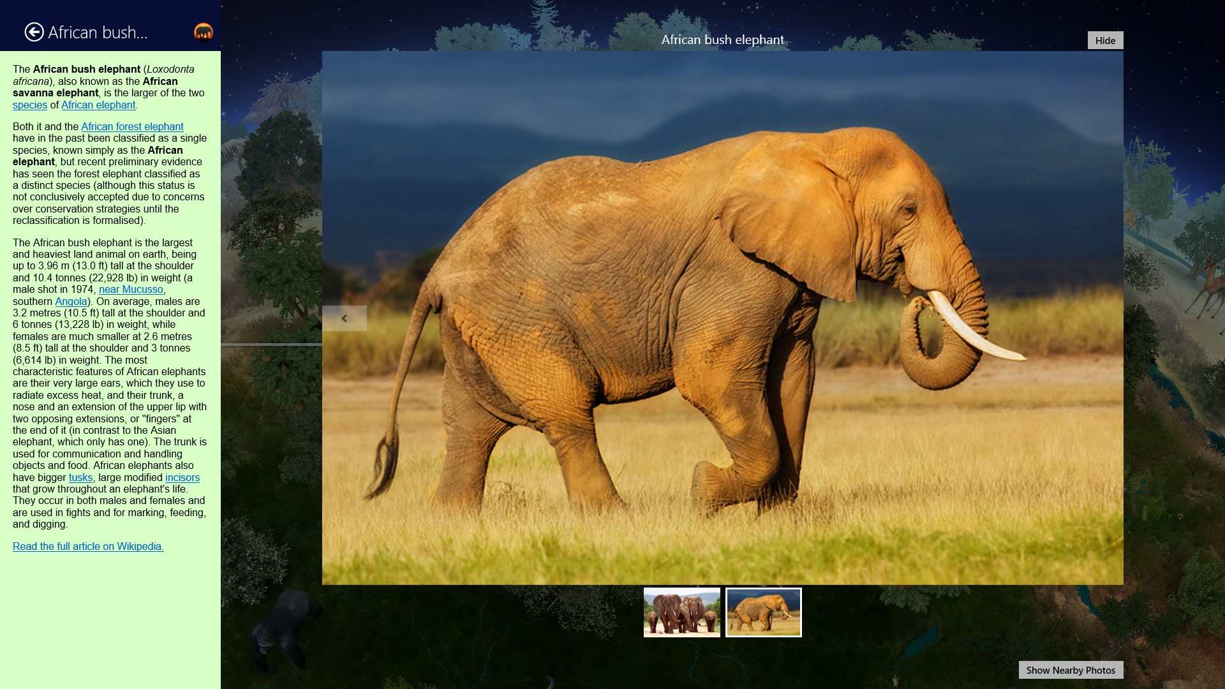This screenshot has height=689, width=1225.
Task: Click the "African bush elephant" photo title
Action: tap(722, 40)
